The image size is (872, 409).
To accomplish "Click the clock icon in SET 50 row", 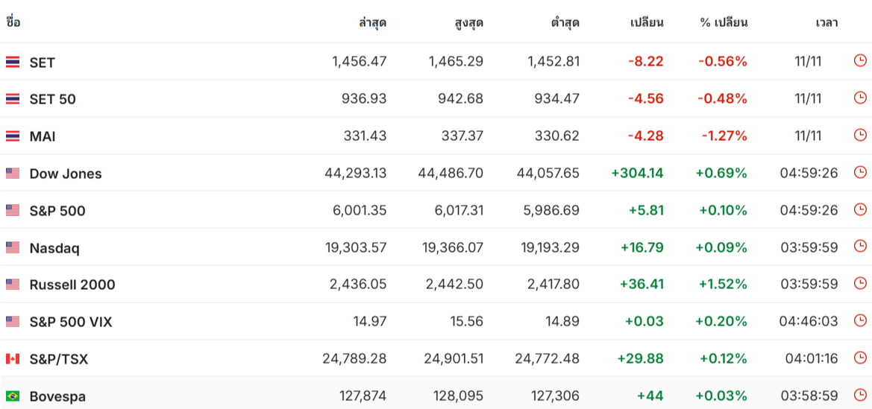I will coord(860,98).
